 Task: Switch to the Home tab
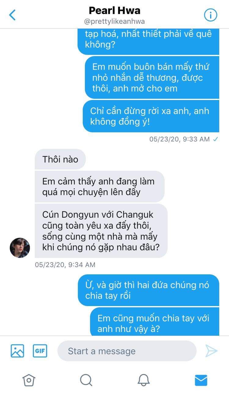tap(29, 380)
